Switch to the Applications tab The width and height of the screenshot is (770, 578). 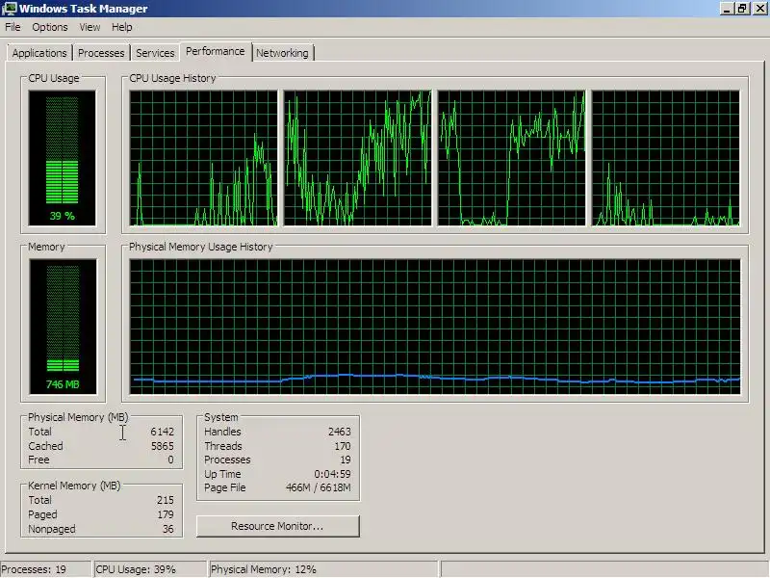(39, 53)
